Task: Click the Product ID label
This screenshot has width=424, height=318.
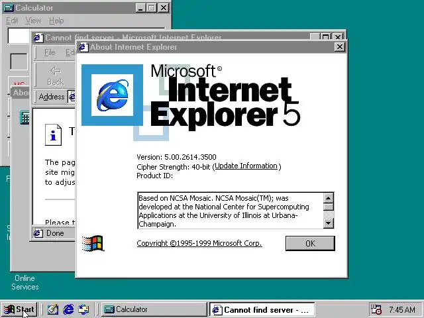Action: click(154, 176)
